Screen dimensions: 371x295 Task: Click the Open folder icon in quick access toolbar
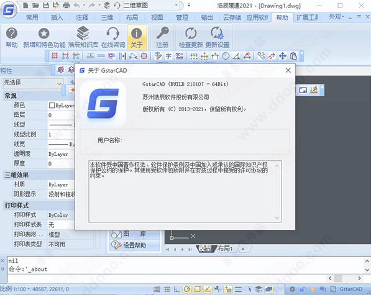tap(35, 5)
